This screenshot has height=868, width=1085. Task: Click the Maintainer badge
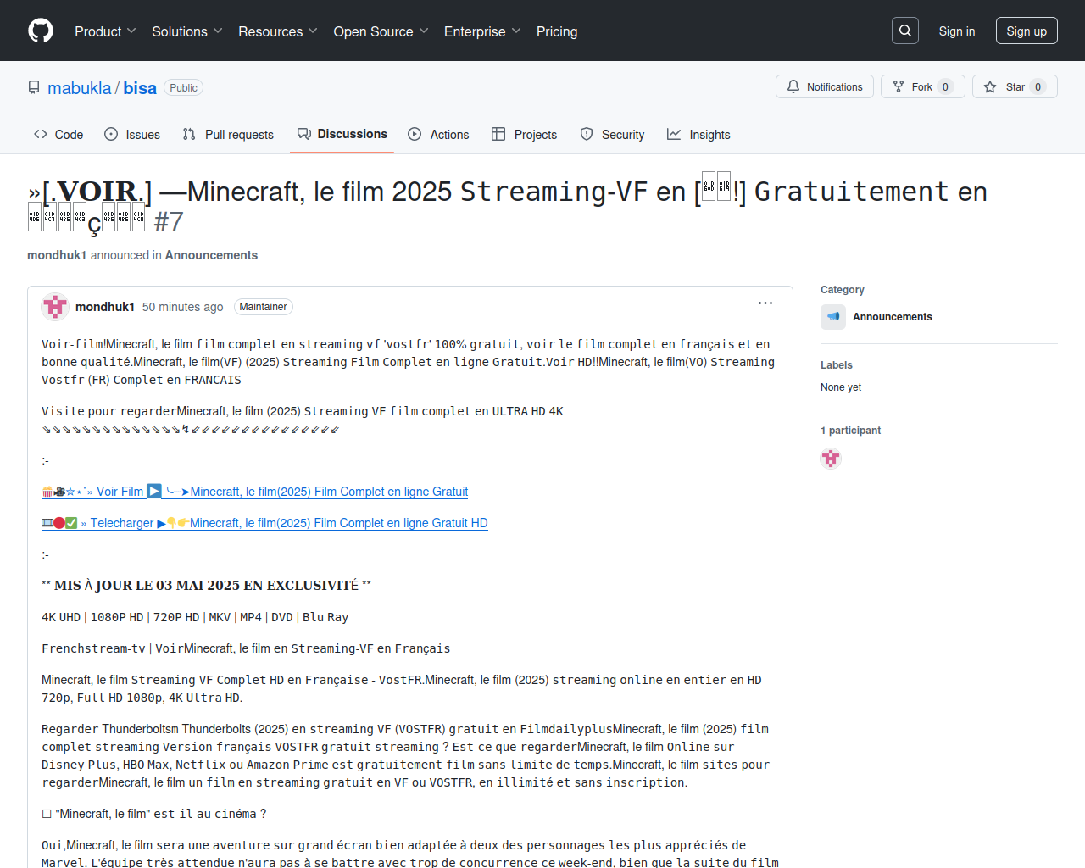[264, 307]
